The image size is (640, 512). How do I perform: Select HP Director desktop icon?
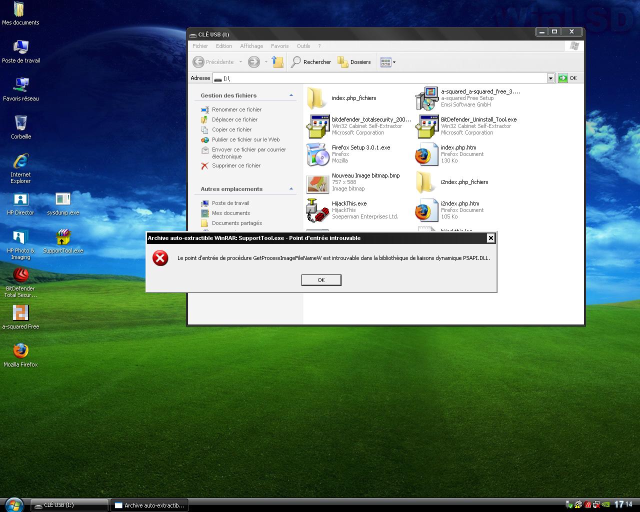coord(20,203)
